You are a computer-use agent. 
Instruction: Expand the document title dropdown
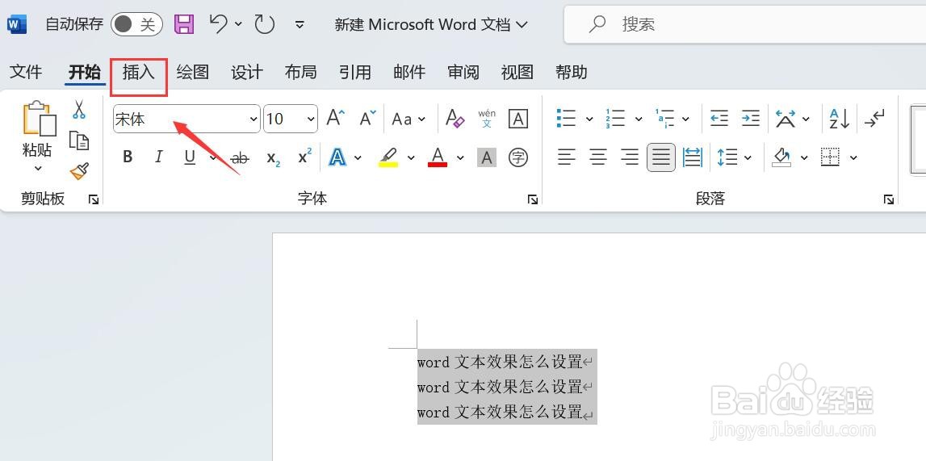click(x=522, y=24)
